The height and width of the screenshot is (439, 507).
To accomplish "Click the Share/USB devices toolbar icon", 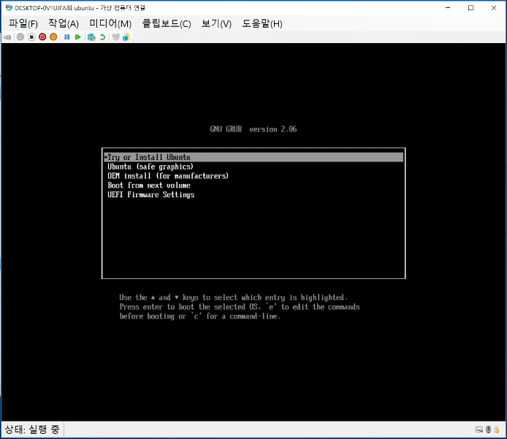I will pos(126,37).
